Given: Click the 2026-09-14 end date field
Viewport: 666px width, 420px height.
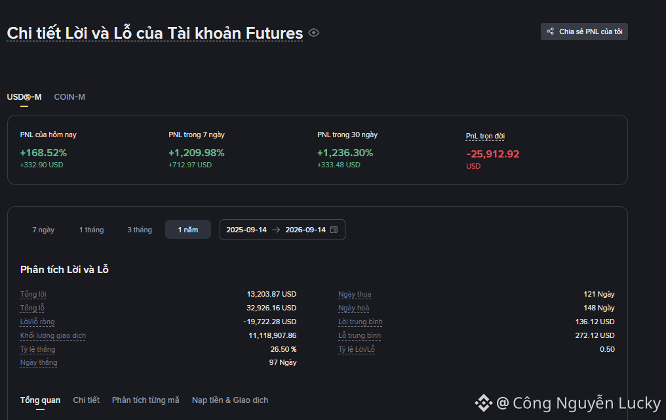Looking at the screenshot, I should click(305, 230).
